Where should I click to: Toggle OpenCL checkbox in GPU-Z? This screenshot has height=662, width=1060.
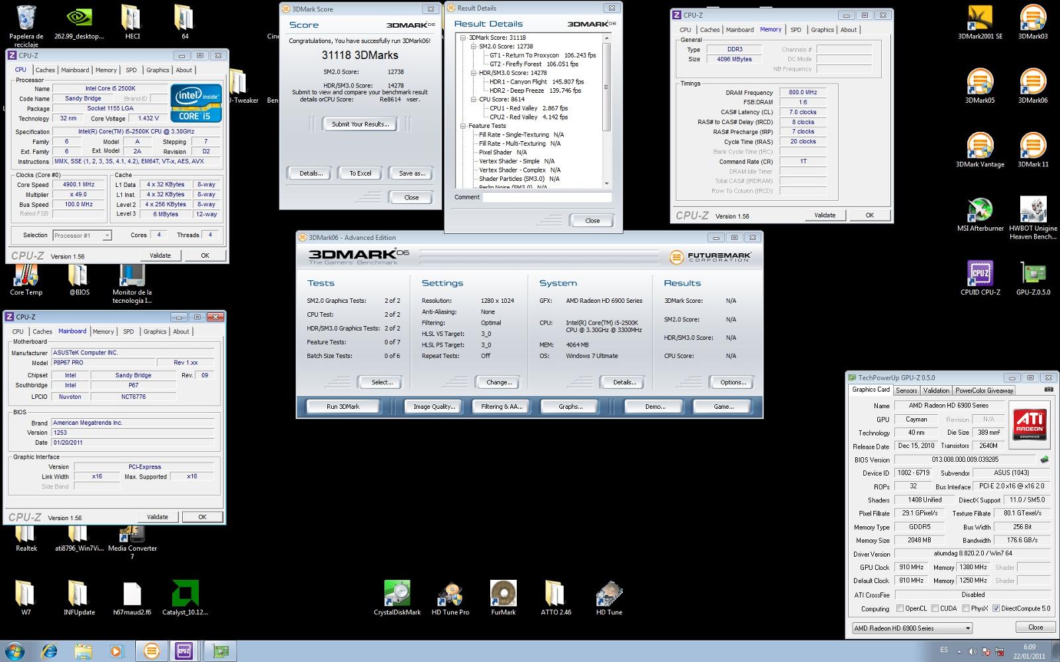point(900,608)
